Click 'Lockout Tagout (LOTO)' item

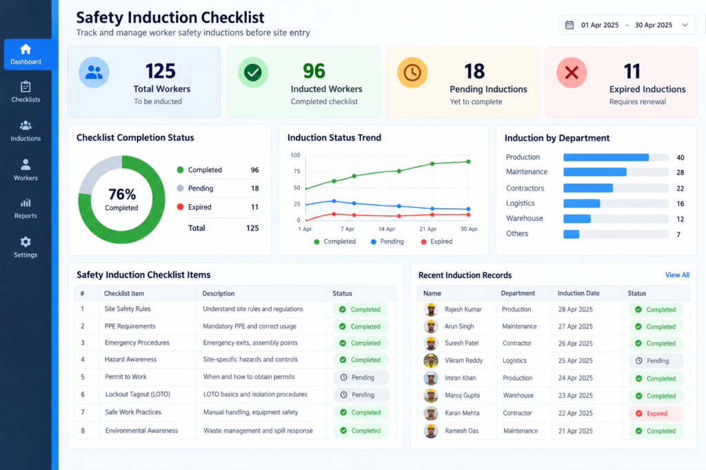click(x=138, y=394)
